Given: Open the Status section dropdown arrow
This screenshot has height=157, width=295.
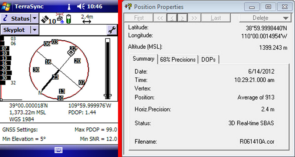Looking at the screenshot, I should (x=35, y=18).
